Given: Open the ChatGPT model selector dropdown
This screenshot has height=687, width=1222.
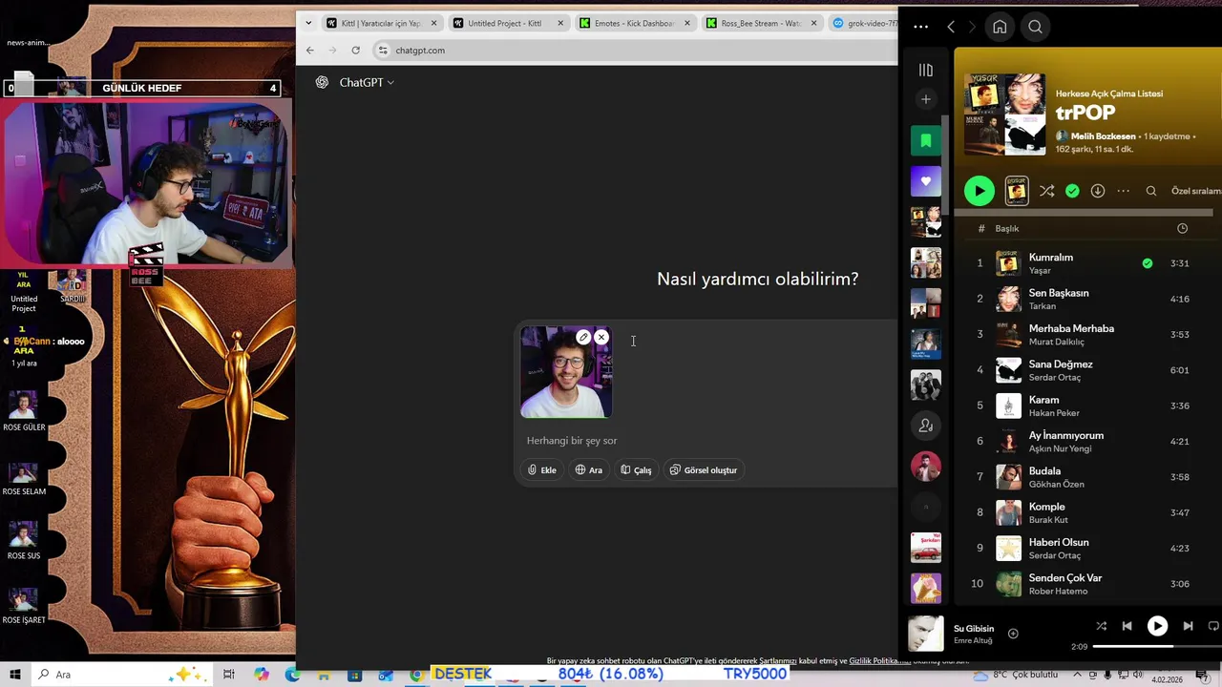Looking at the screenshot, I should click(367, 83).
